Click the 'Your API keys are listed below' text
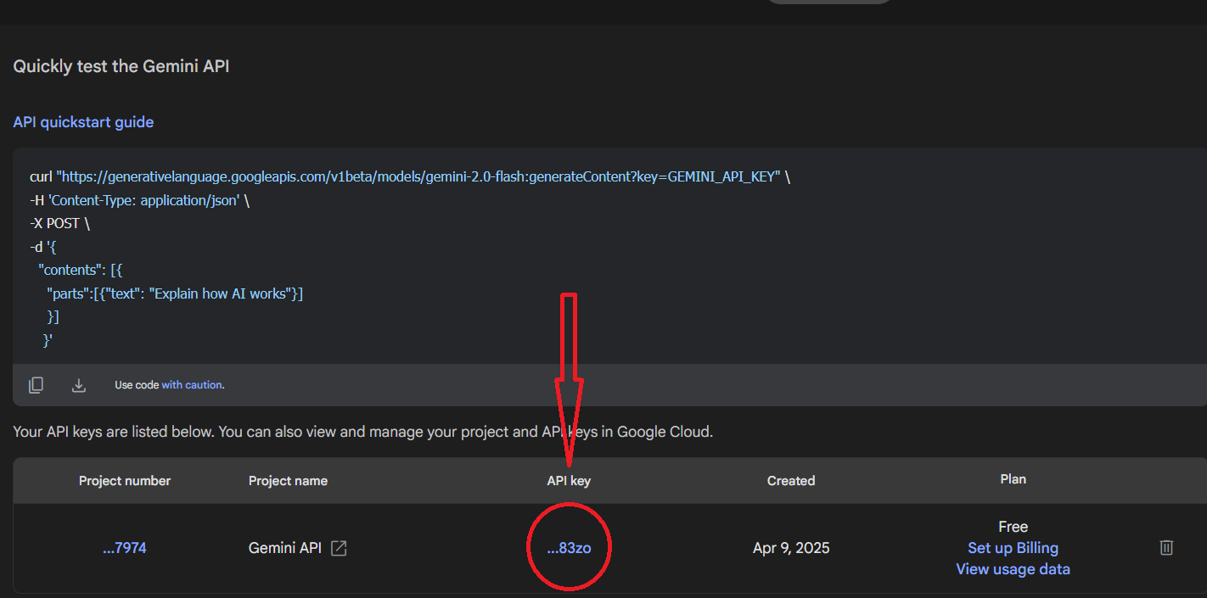1207x598 pixels. coord(362,432)
